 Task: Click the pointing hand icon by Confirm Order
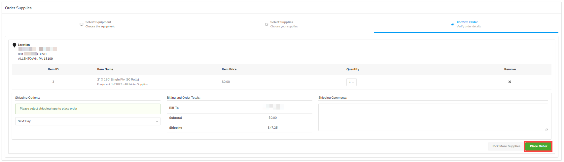[453, 24]
